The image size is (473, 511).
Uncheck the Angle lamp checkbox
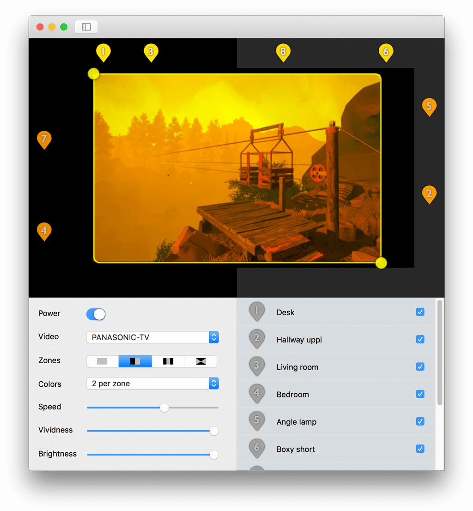coord(420,421)
